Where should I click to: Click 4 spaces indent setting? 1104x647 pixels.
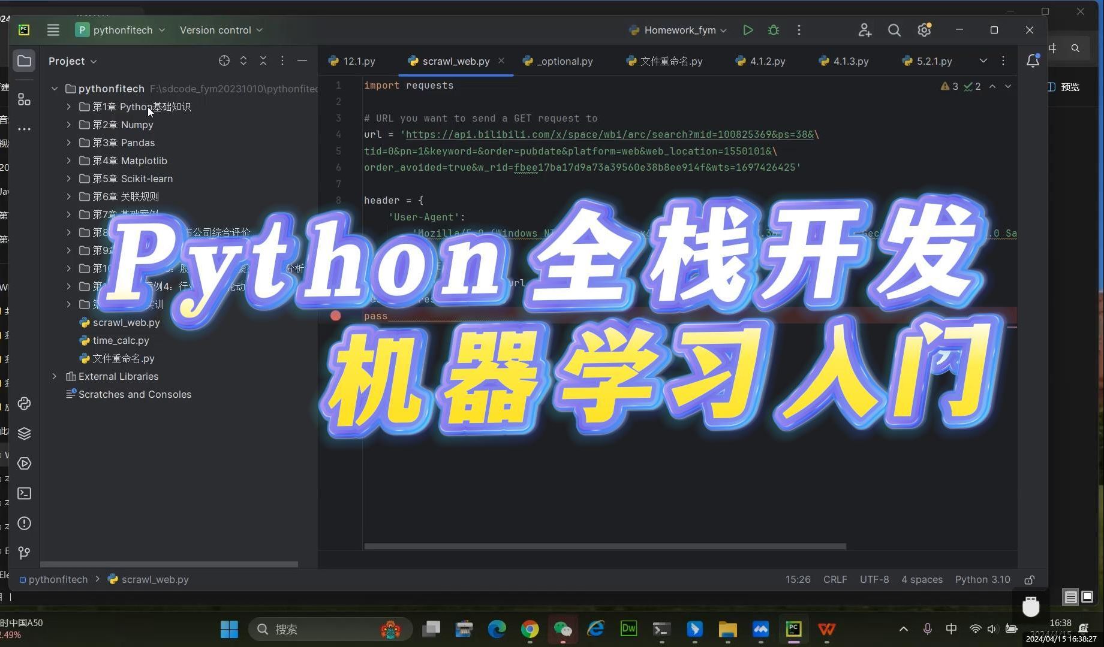922,580
